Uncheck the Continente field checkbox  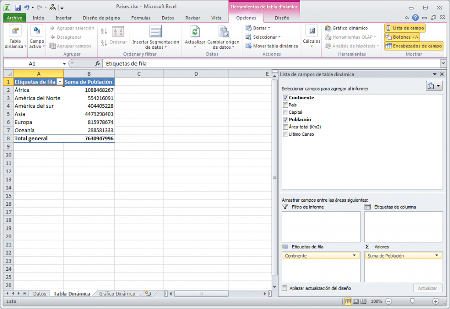[286, 98]
